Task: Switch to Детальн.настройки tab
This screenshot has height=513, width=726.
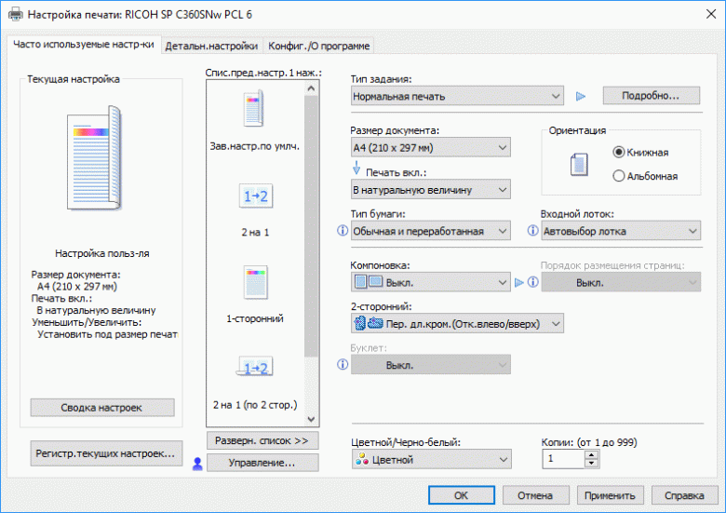Action: pyautogui.click(x=211, y=46)
